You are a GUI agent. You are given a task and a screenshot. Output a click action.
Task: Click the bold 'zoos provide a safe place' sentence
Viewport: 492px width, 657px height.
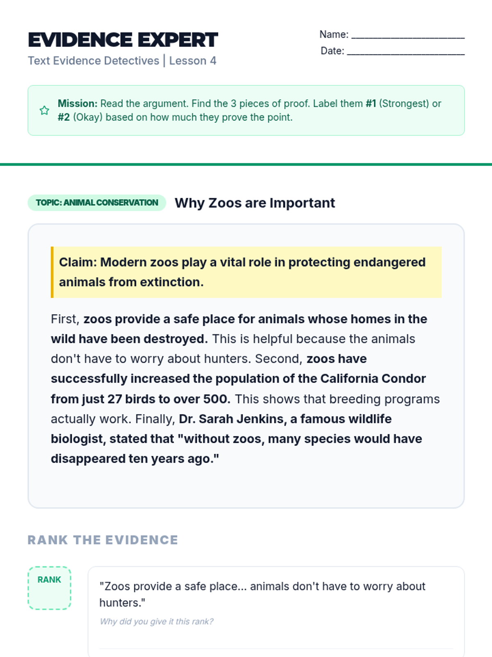point(239,329)
